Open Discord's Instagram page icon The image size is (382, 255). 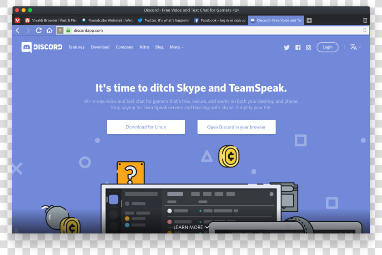(x=308, y=47)
